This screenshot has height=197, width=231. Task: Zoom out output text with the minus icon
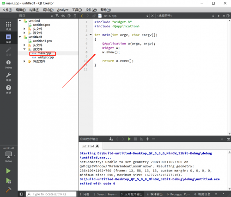(153, 139)
